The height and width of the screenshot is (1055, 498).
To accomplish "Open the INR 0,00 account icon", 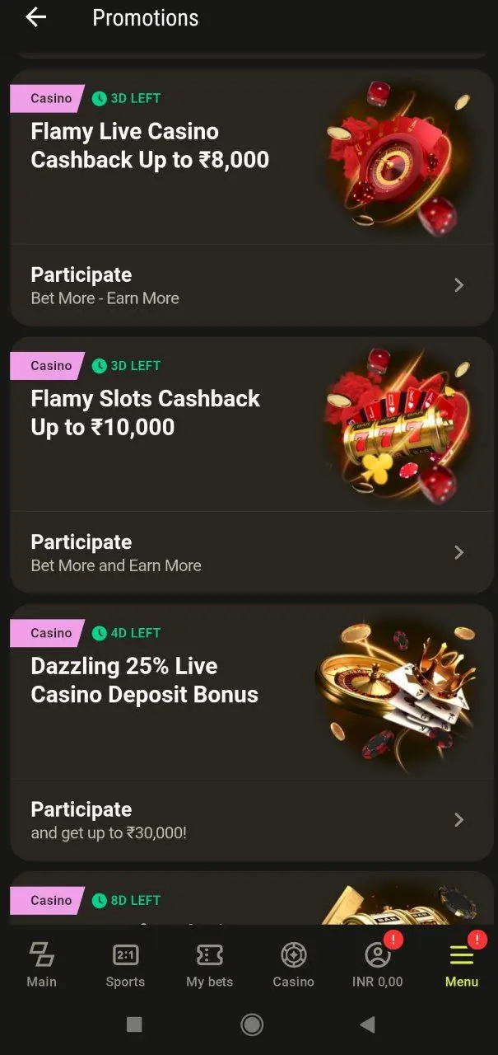I will pos(377,954).
